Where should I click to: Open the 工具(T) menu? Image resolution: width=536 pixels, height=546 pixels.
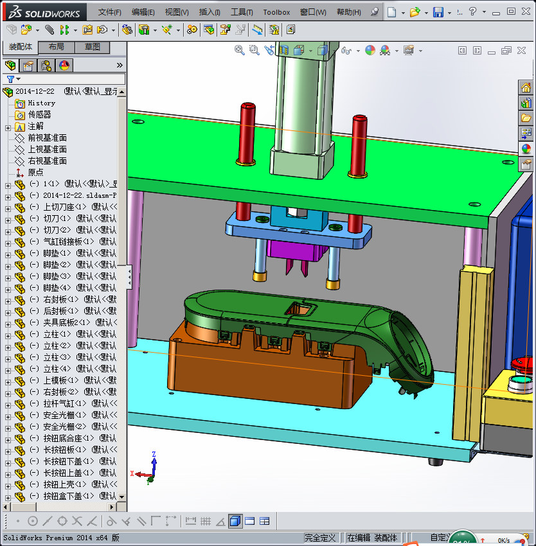[x=242, y=12]
